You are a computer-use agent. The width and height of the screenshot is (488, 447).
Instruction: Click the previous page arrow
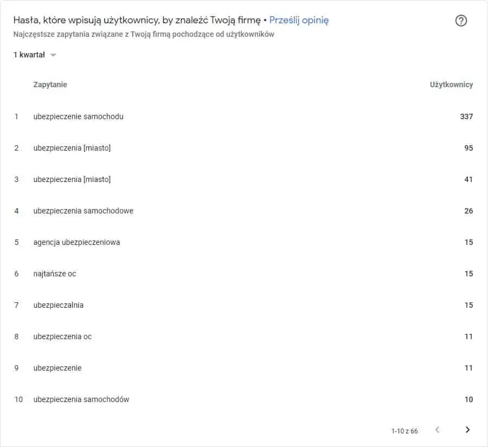point(437,430)
